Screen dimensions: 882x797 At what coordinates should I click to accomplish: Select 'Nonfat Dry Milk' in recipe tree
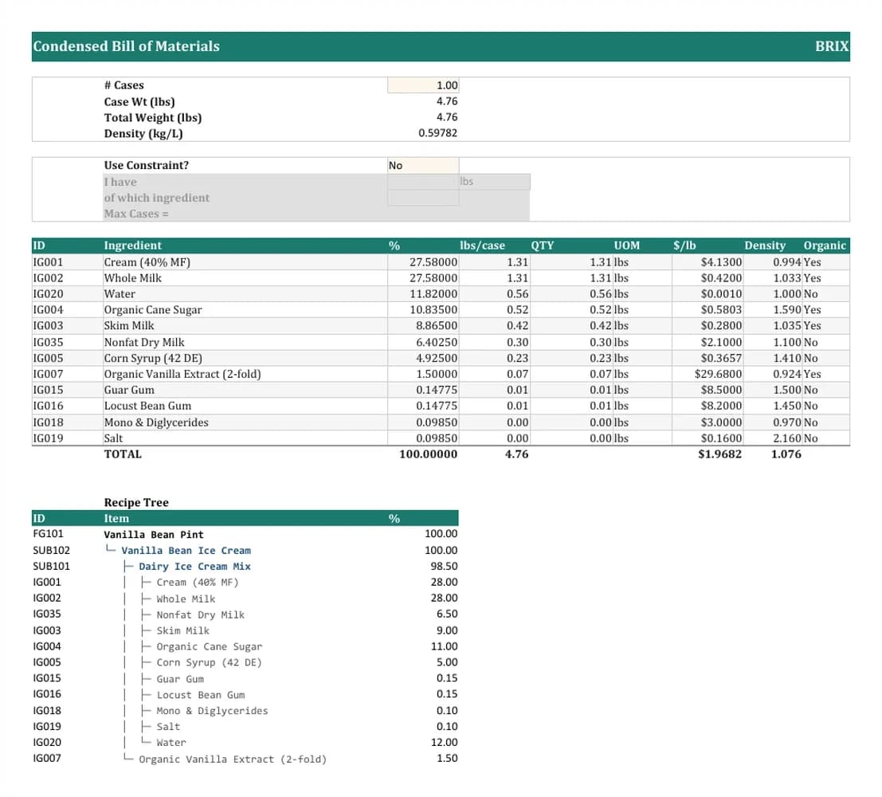pyautogui.click(x=200, y=614)
